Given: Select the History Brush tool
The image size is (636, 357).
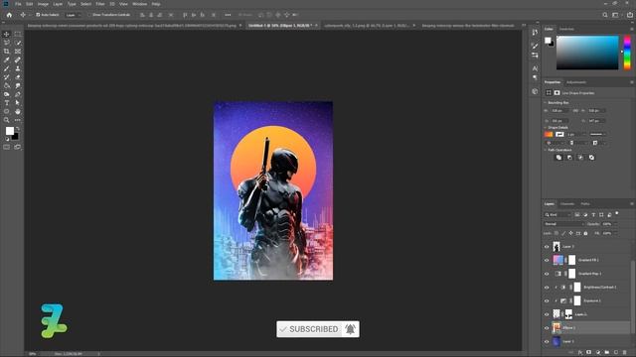Looking at the screenshot, I should [x=7, y=77].
